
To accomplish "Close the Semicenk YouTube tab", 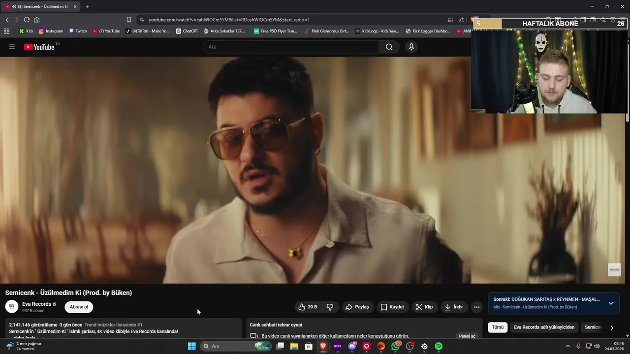I will click(x=75, y=6).
